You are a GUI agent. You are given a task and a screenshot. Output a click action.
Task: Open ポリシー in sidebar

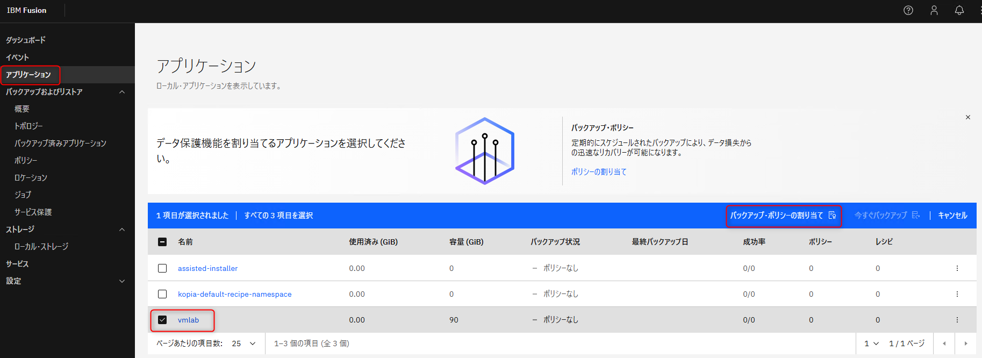click(x=26, y=161)
